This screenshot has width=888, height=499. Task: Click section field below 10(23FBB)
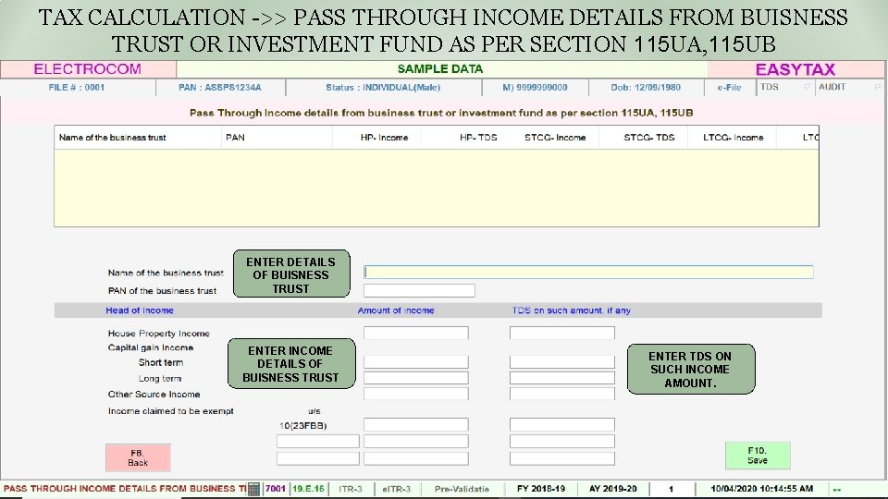click(x=317, y=442)
